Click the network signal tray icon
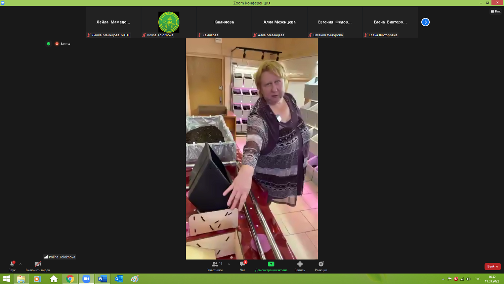Screen dimensions: 504x284 (462, 279)
